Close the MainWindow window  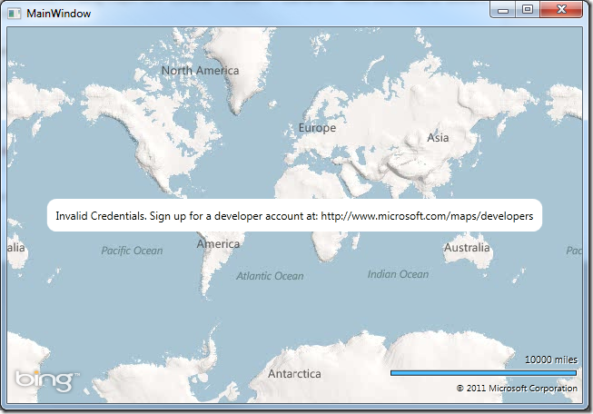(x=561, y=10)
